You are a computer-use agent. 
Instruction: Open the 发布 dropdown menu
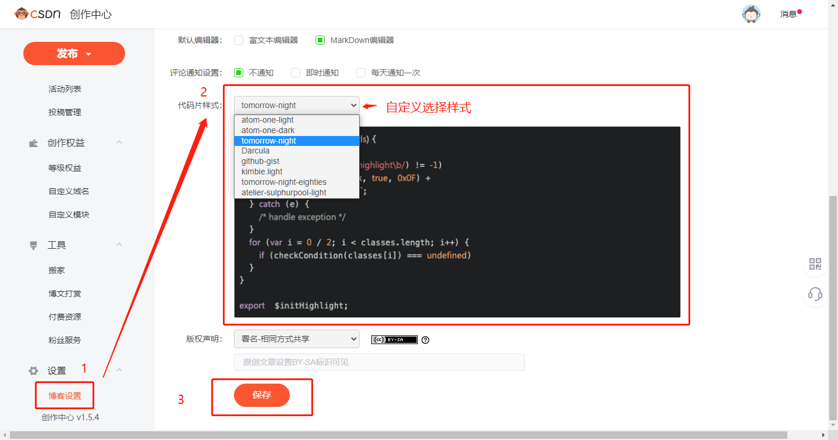point(74,53)
